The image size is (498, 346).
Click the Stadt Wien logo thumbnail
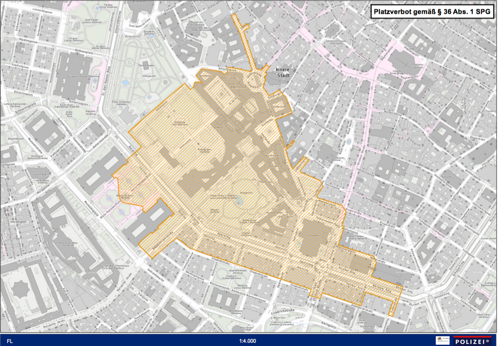pyautogui.click(x=442, y=340)
